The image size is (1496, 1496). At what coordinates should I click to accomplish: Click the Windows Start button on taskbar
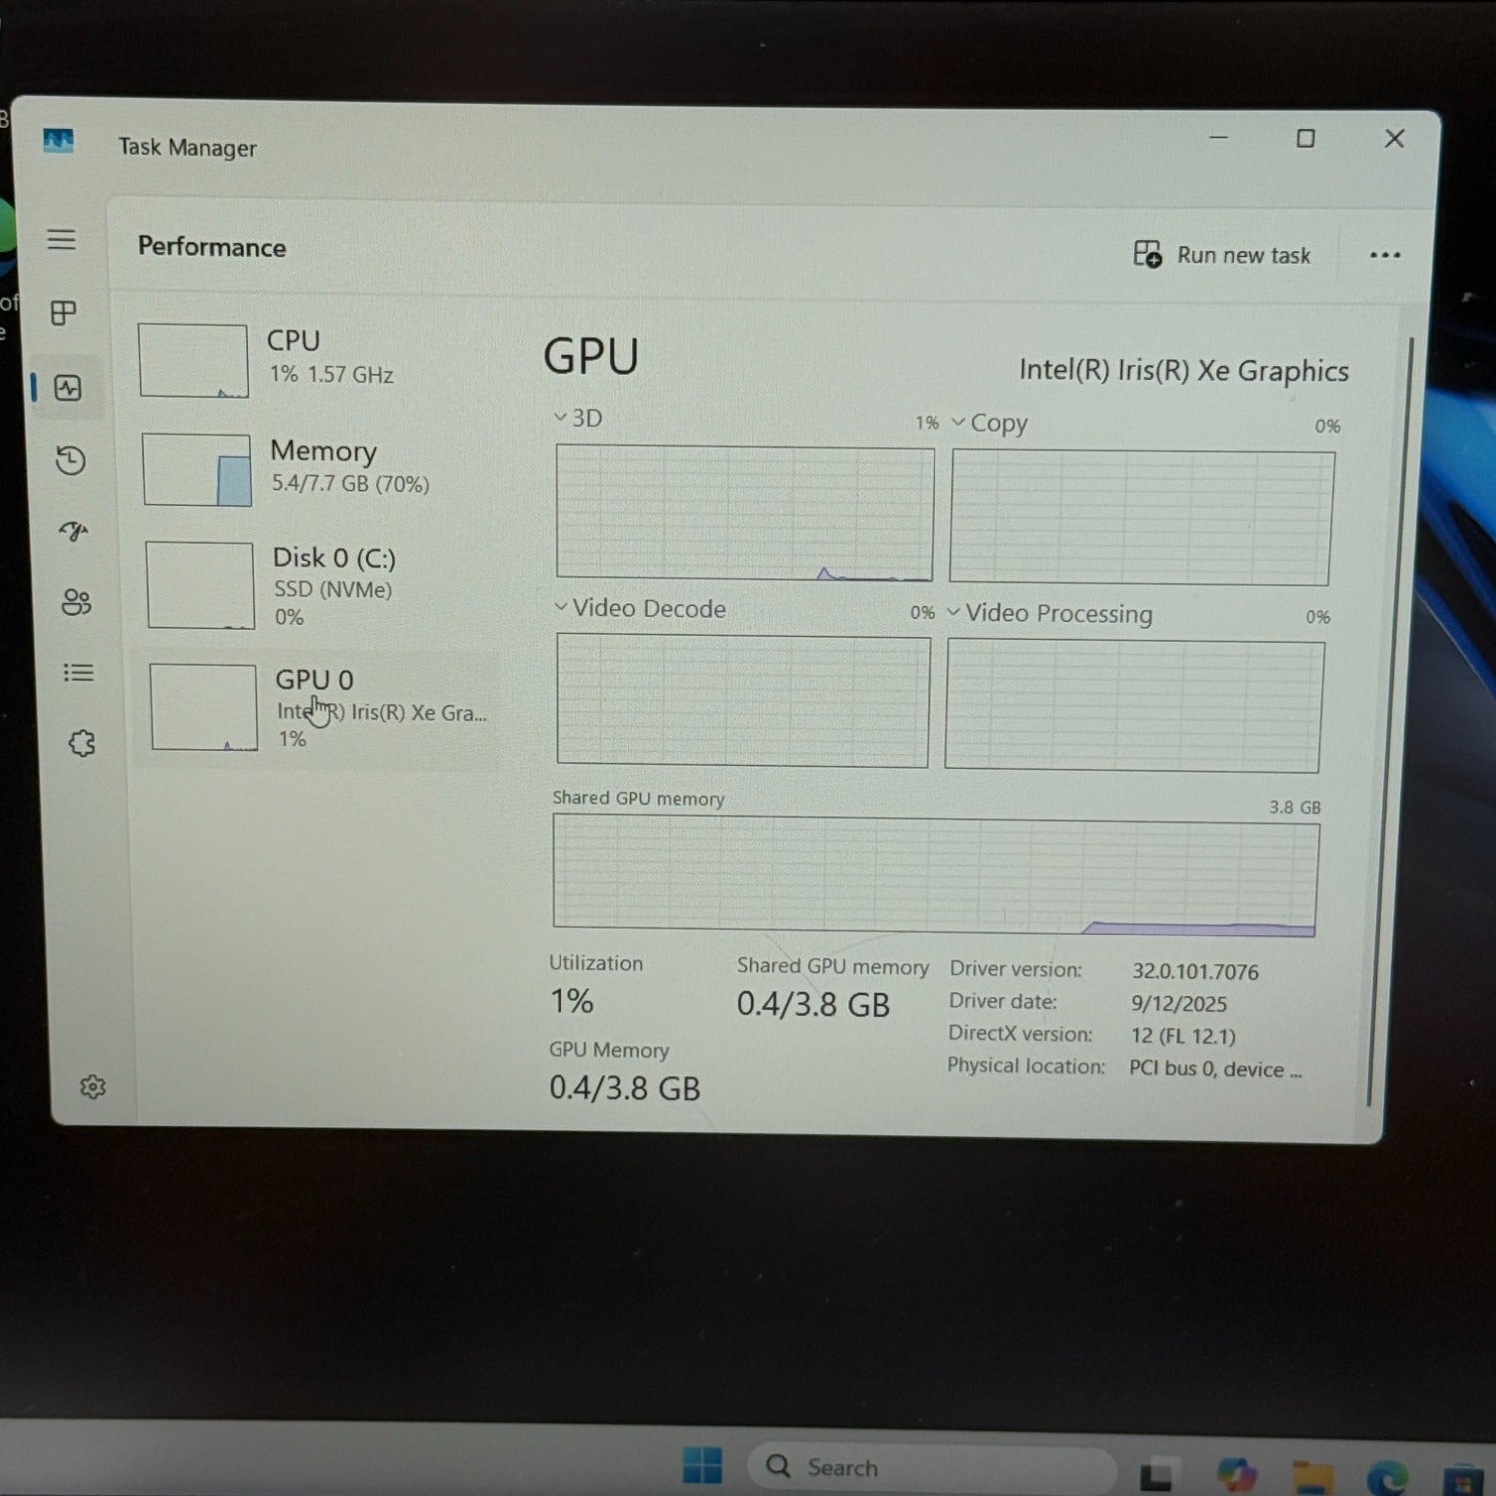pyautogui.click(x=703, y=1466)
